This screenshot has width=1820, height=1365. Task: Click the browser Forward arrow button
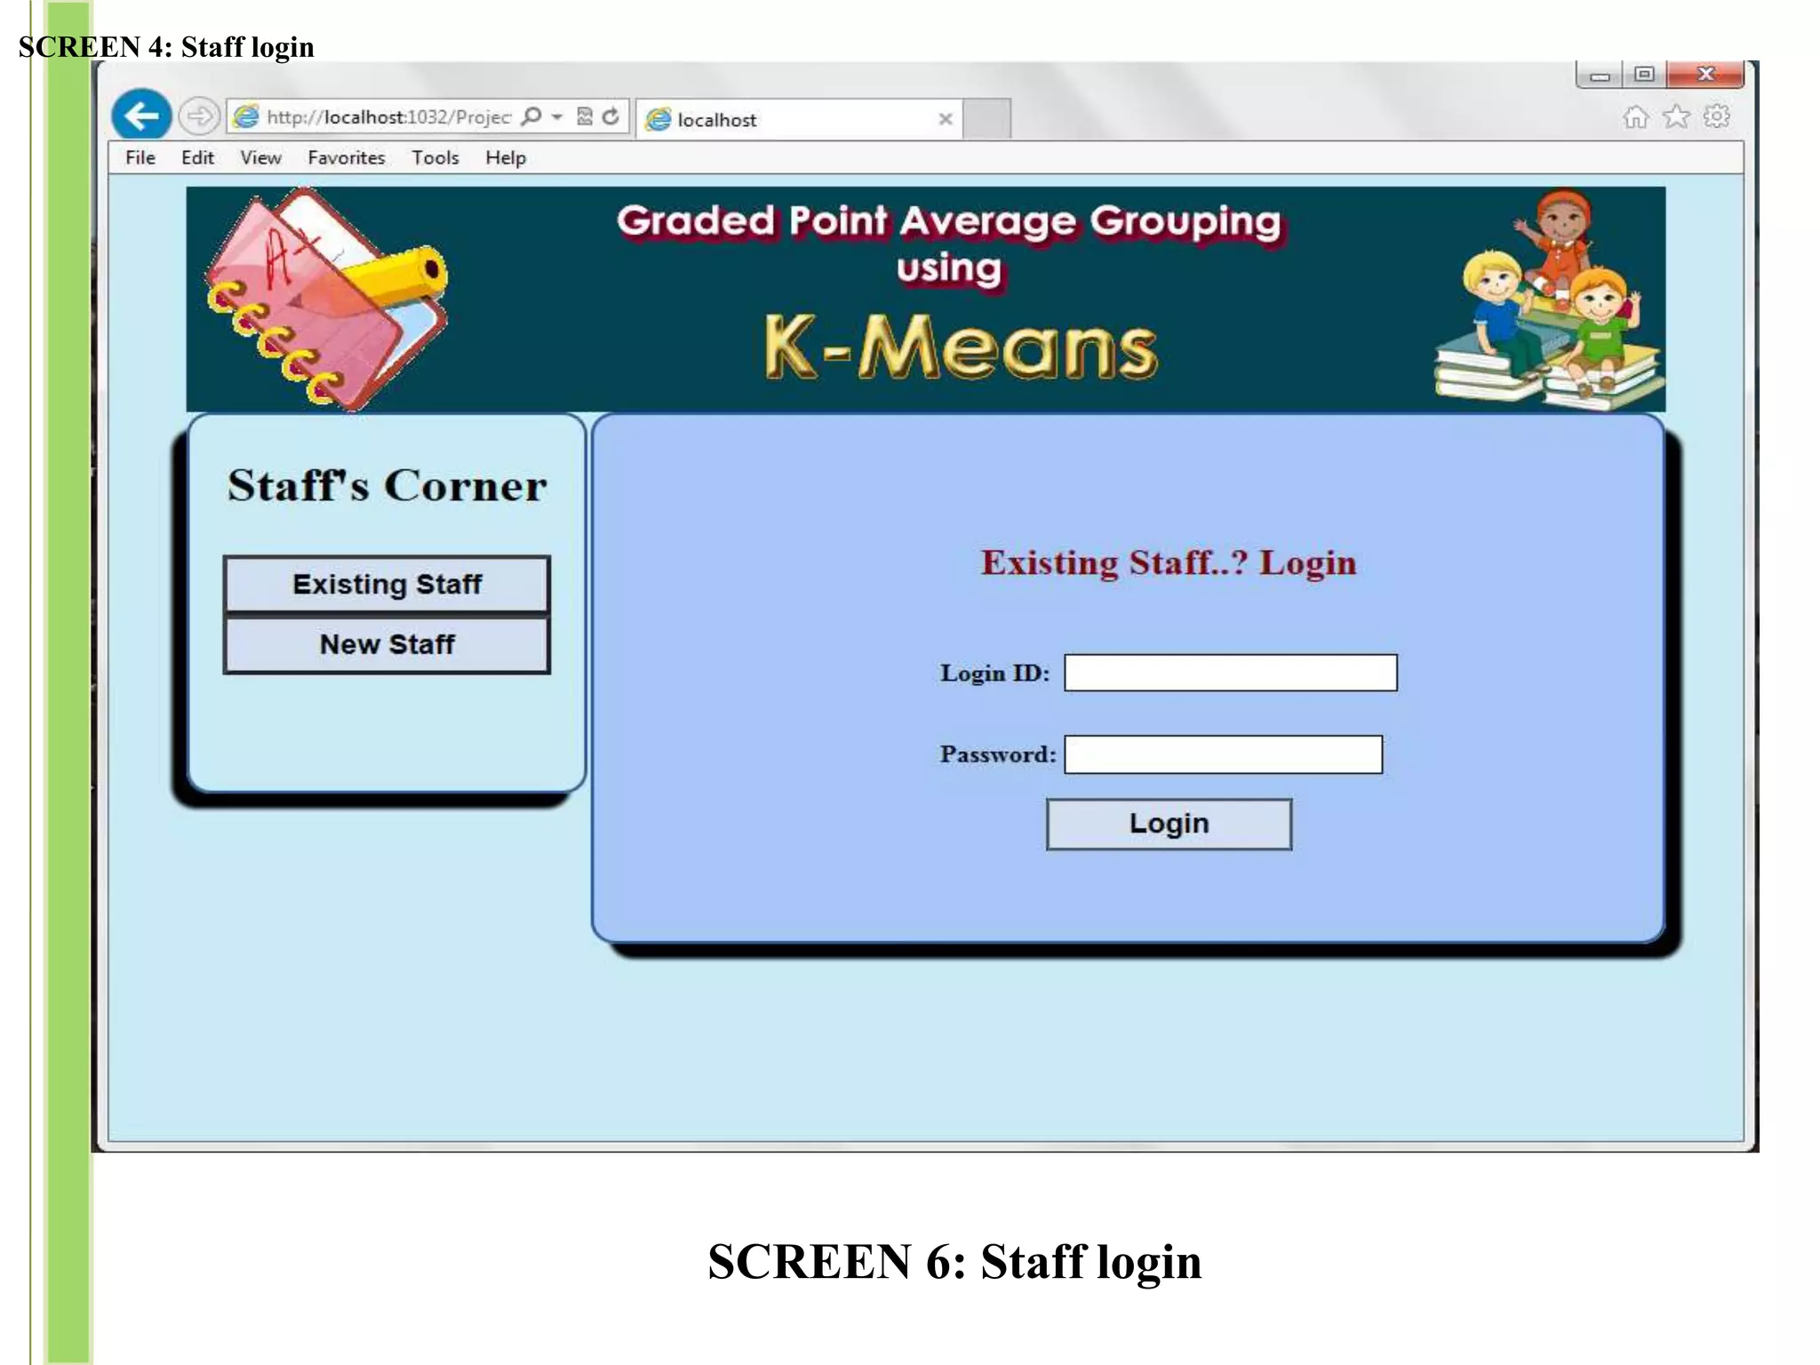[199, 116]
